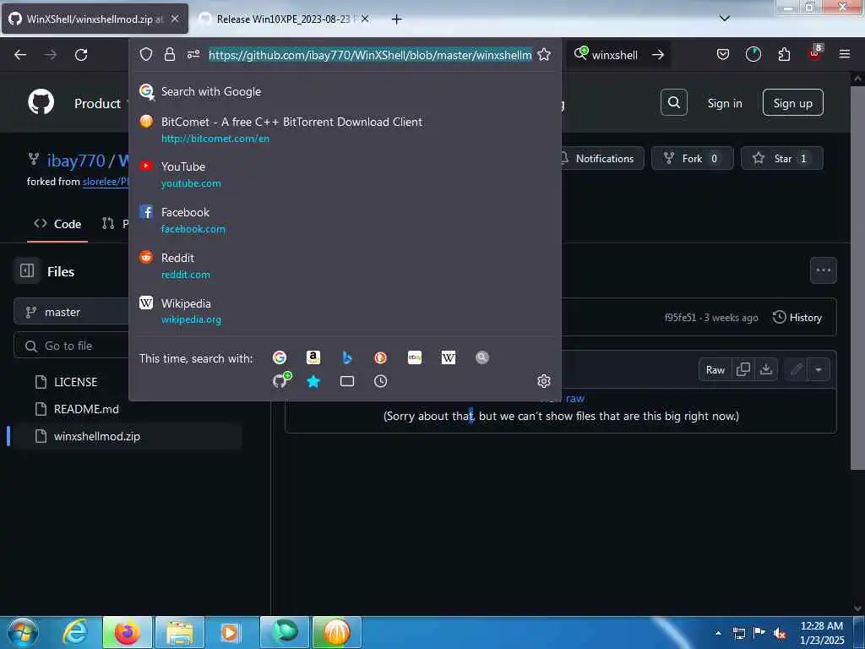The image size is (865, 649).
Task: Fork the repository button
Action: (x=693, y=158)
